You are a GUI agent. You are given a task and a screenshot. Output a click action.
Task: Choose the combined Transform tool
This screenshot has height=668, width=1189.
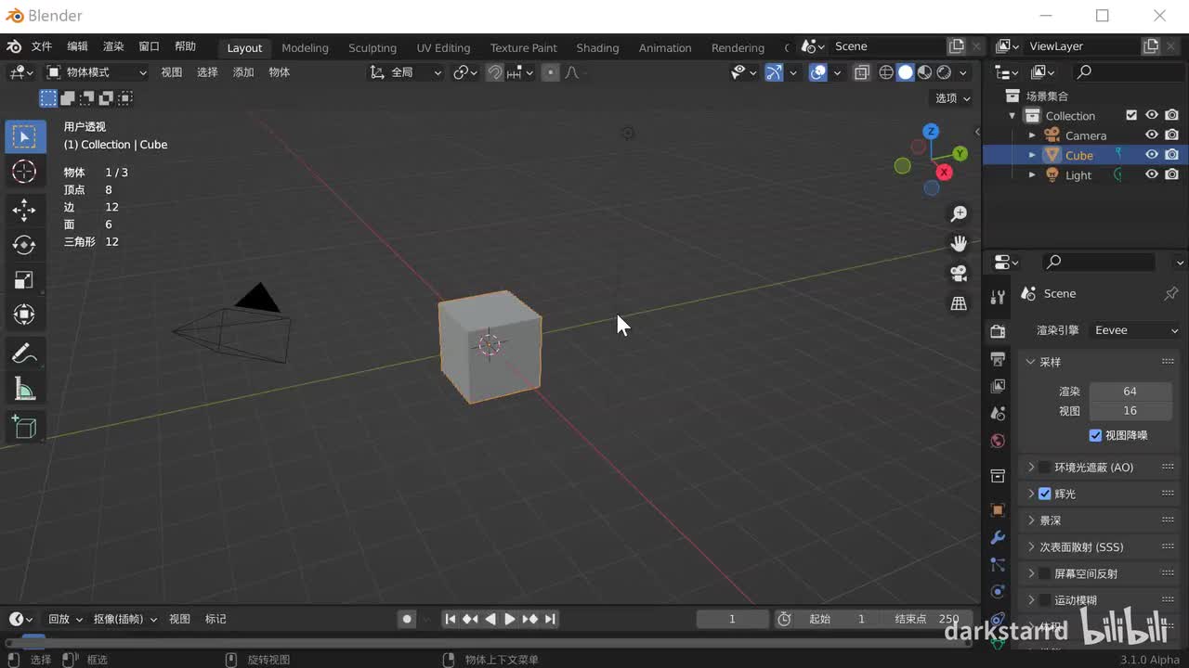(24, 315)
